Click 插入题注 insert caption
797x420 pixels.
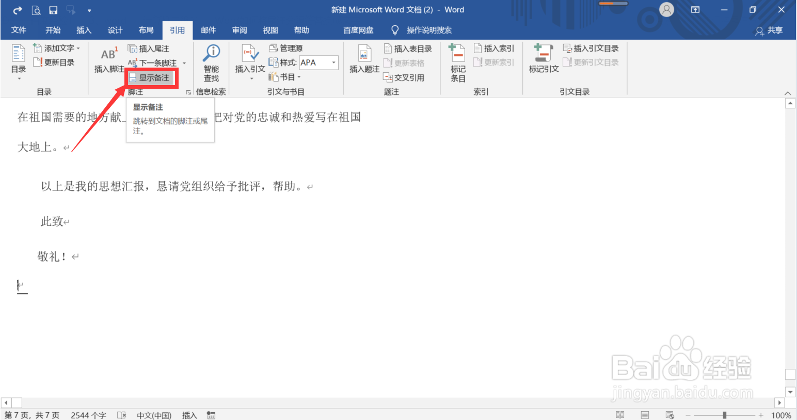click(x=364, y=59)
